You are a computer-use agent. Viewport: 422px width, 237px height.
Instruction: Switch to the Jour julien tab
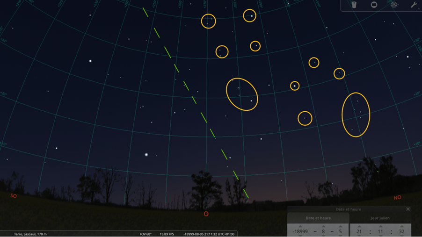tap(380, 218)
